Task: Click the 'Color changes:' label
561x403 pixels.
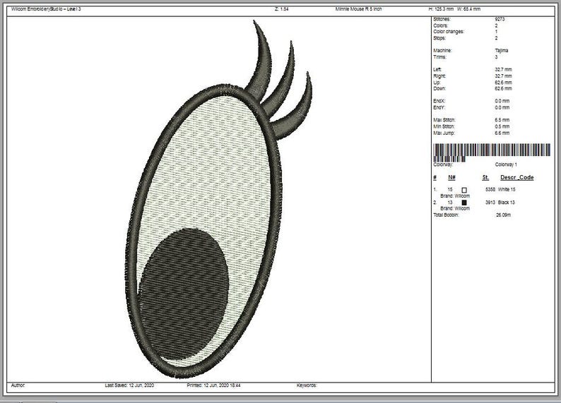Action: (449, 32)
